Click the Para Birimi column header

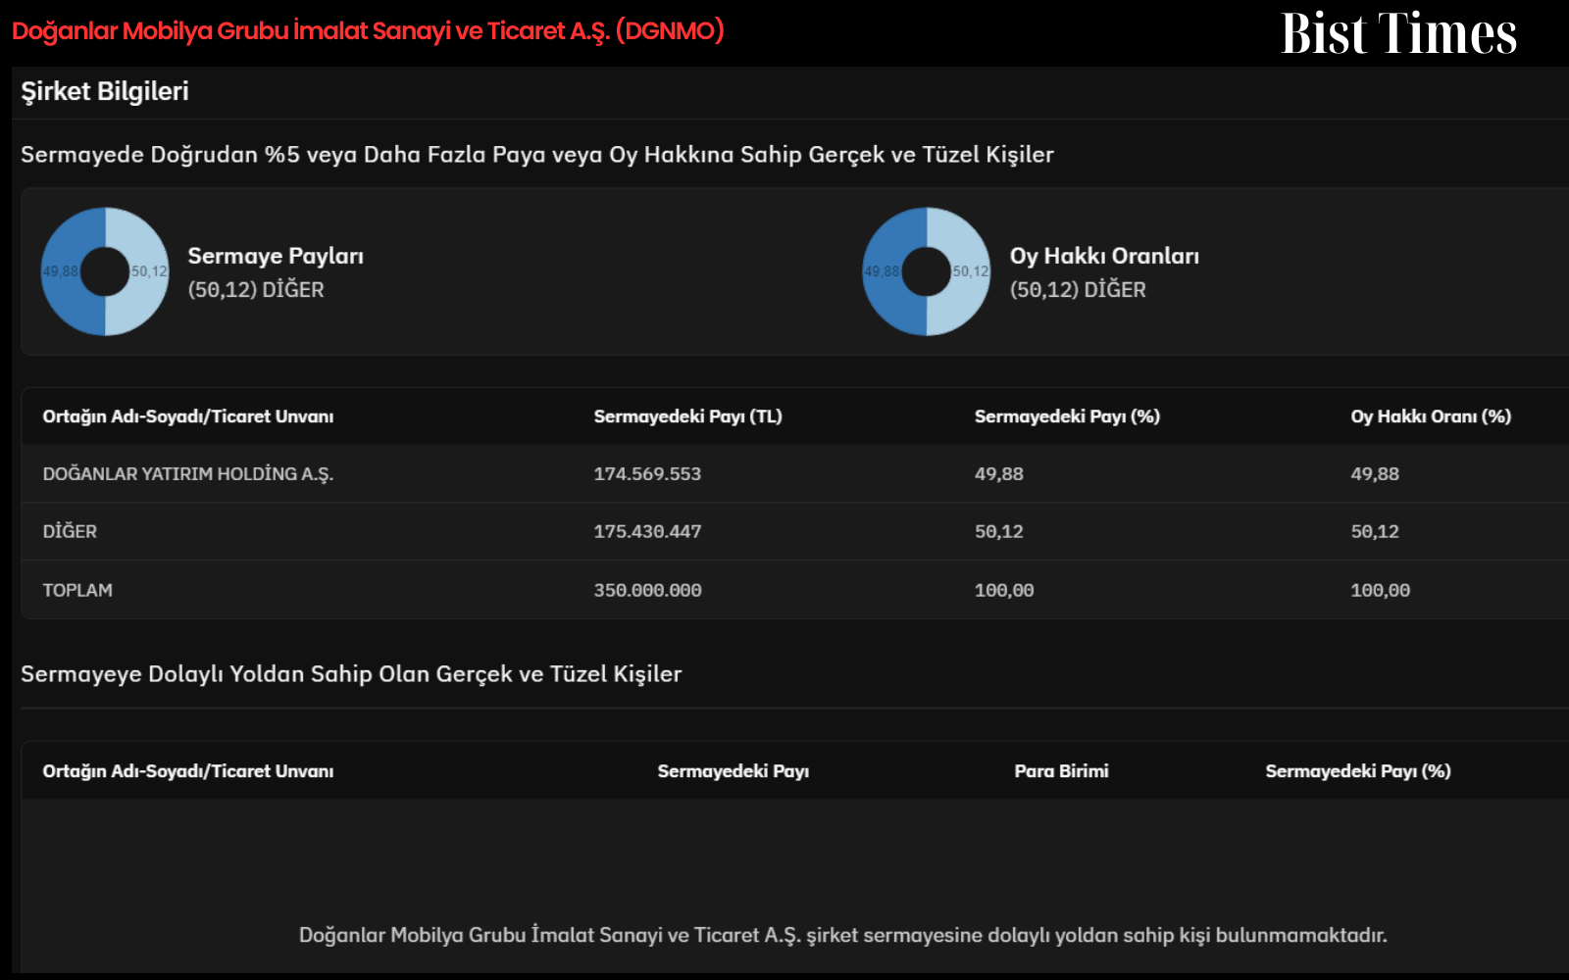pyautogui.click(x=1061, y=771)
